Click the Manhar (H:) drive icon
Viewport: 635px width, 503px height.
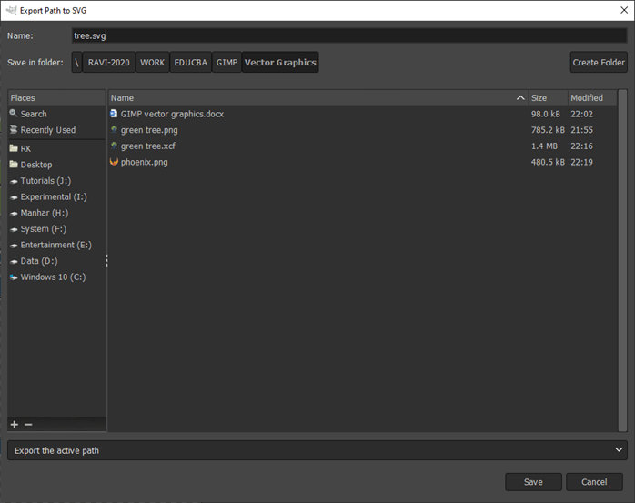pos(14,214)
